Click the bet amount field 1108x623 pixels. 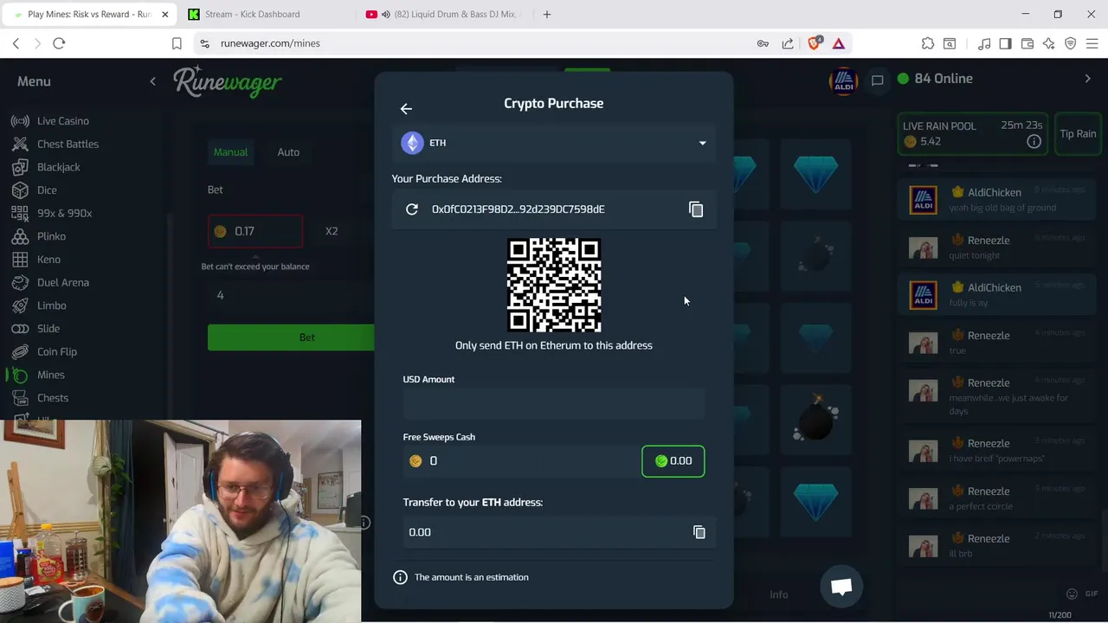click(255, 231)
